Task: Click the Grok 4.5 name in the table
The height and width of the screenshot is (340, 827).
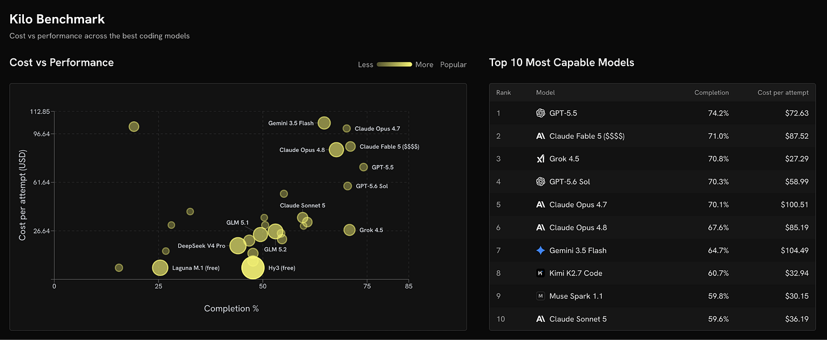Action: tap(565, 159)
